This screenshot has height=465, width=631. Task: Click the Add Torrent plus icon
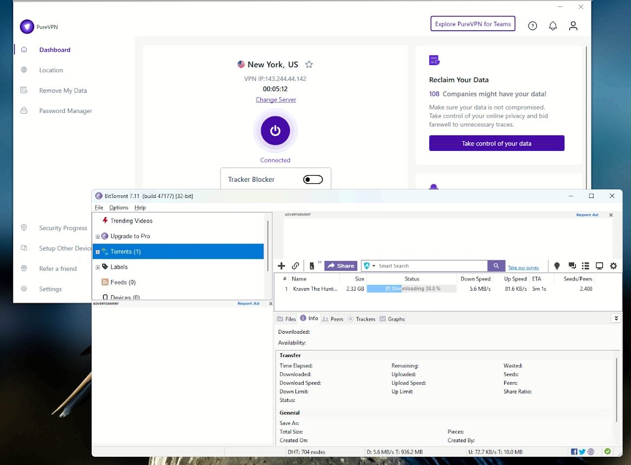[x=281, y=266]
